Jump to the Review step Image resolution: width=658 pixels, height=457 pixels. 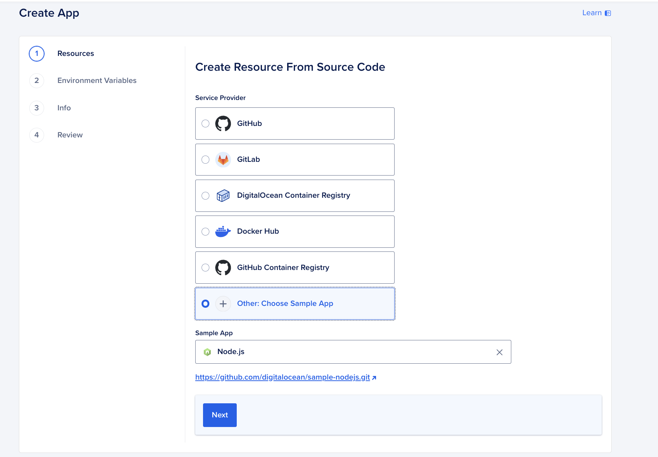click(x=70, y=135)
